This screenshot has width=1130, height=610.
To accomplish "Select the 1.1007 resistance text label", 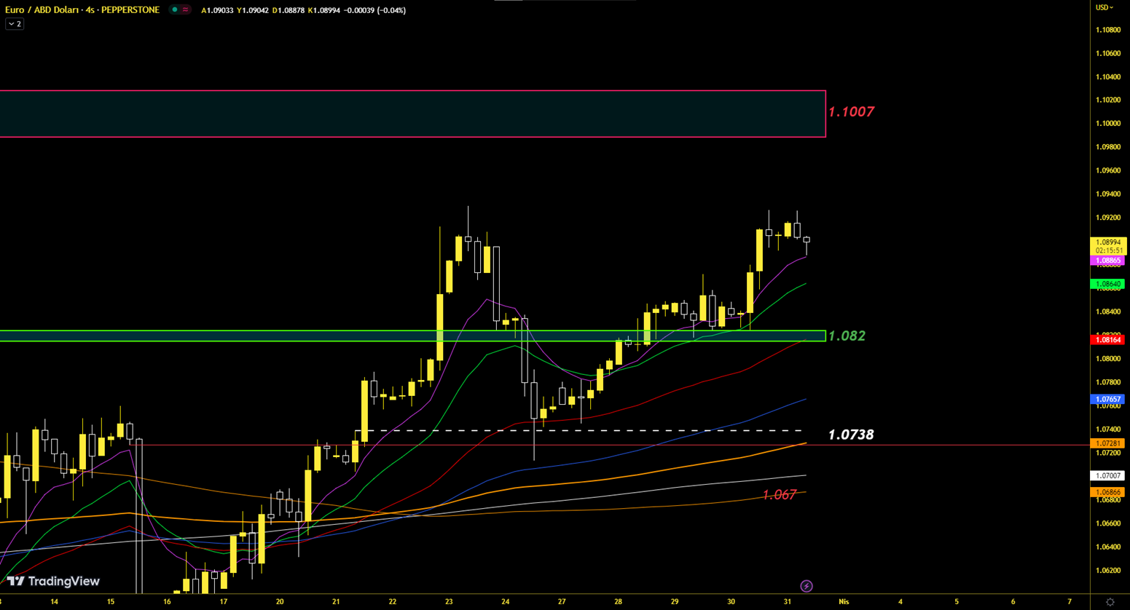I will (851, 111).
